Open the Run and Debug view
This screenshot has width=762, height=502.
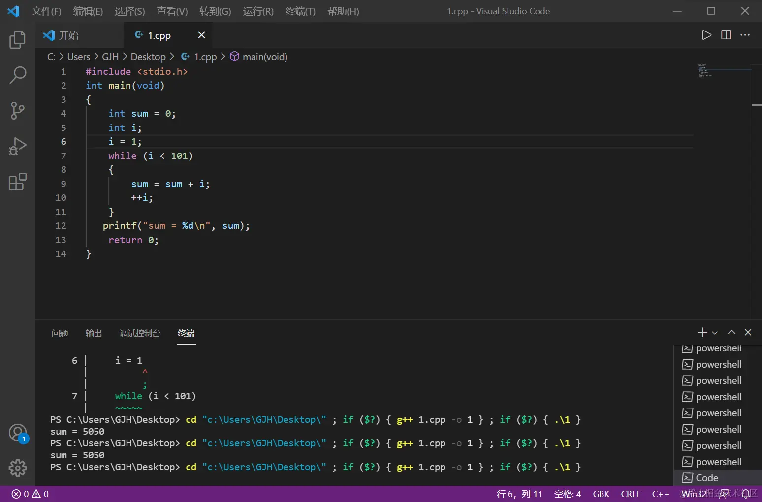click(18, 146)
